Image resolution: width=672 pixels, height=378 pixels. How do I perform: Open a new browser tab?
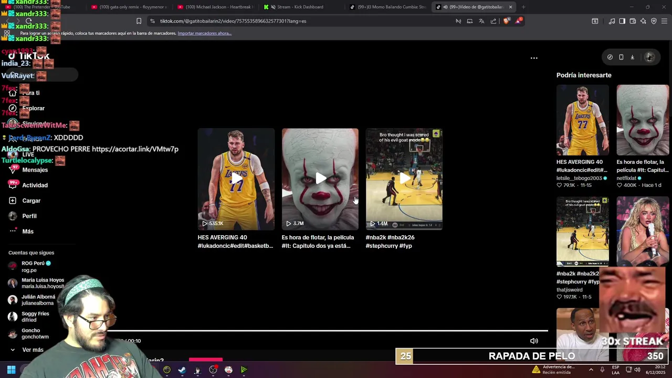pos(523,7)
